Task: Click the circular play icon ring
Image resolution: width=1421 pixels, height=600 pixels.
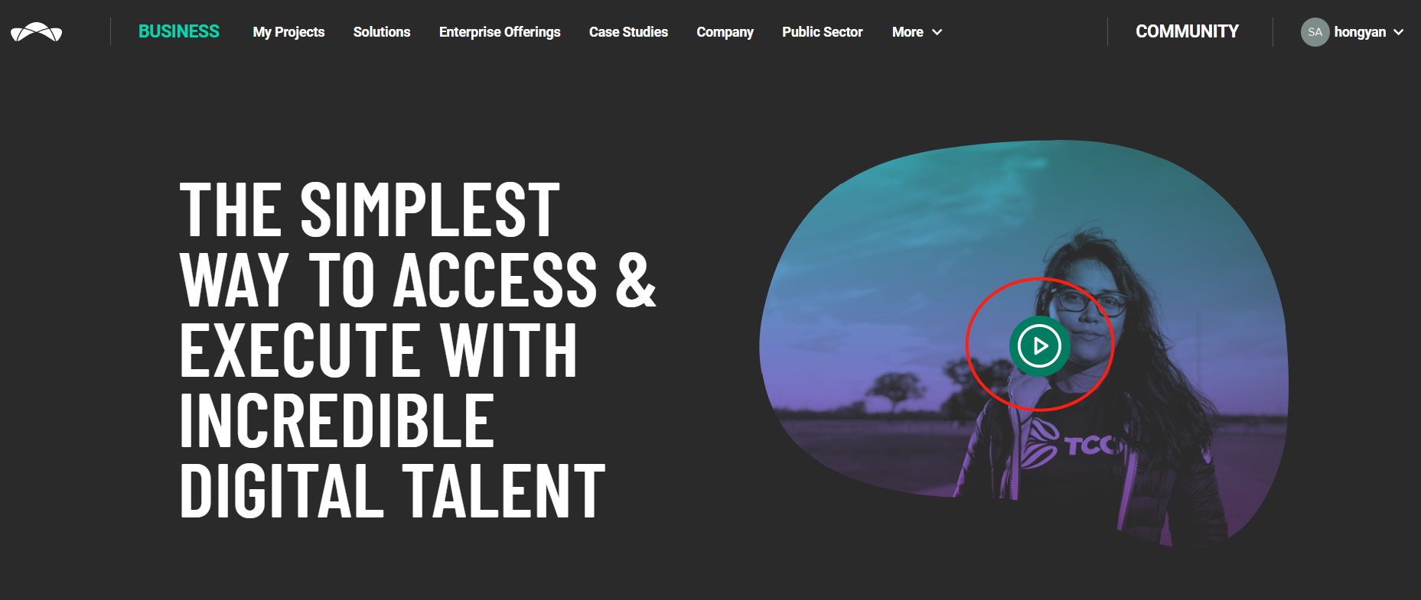Action: (x=1039, y=346)
